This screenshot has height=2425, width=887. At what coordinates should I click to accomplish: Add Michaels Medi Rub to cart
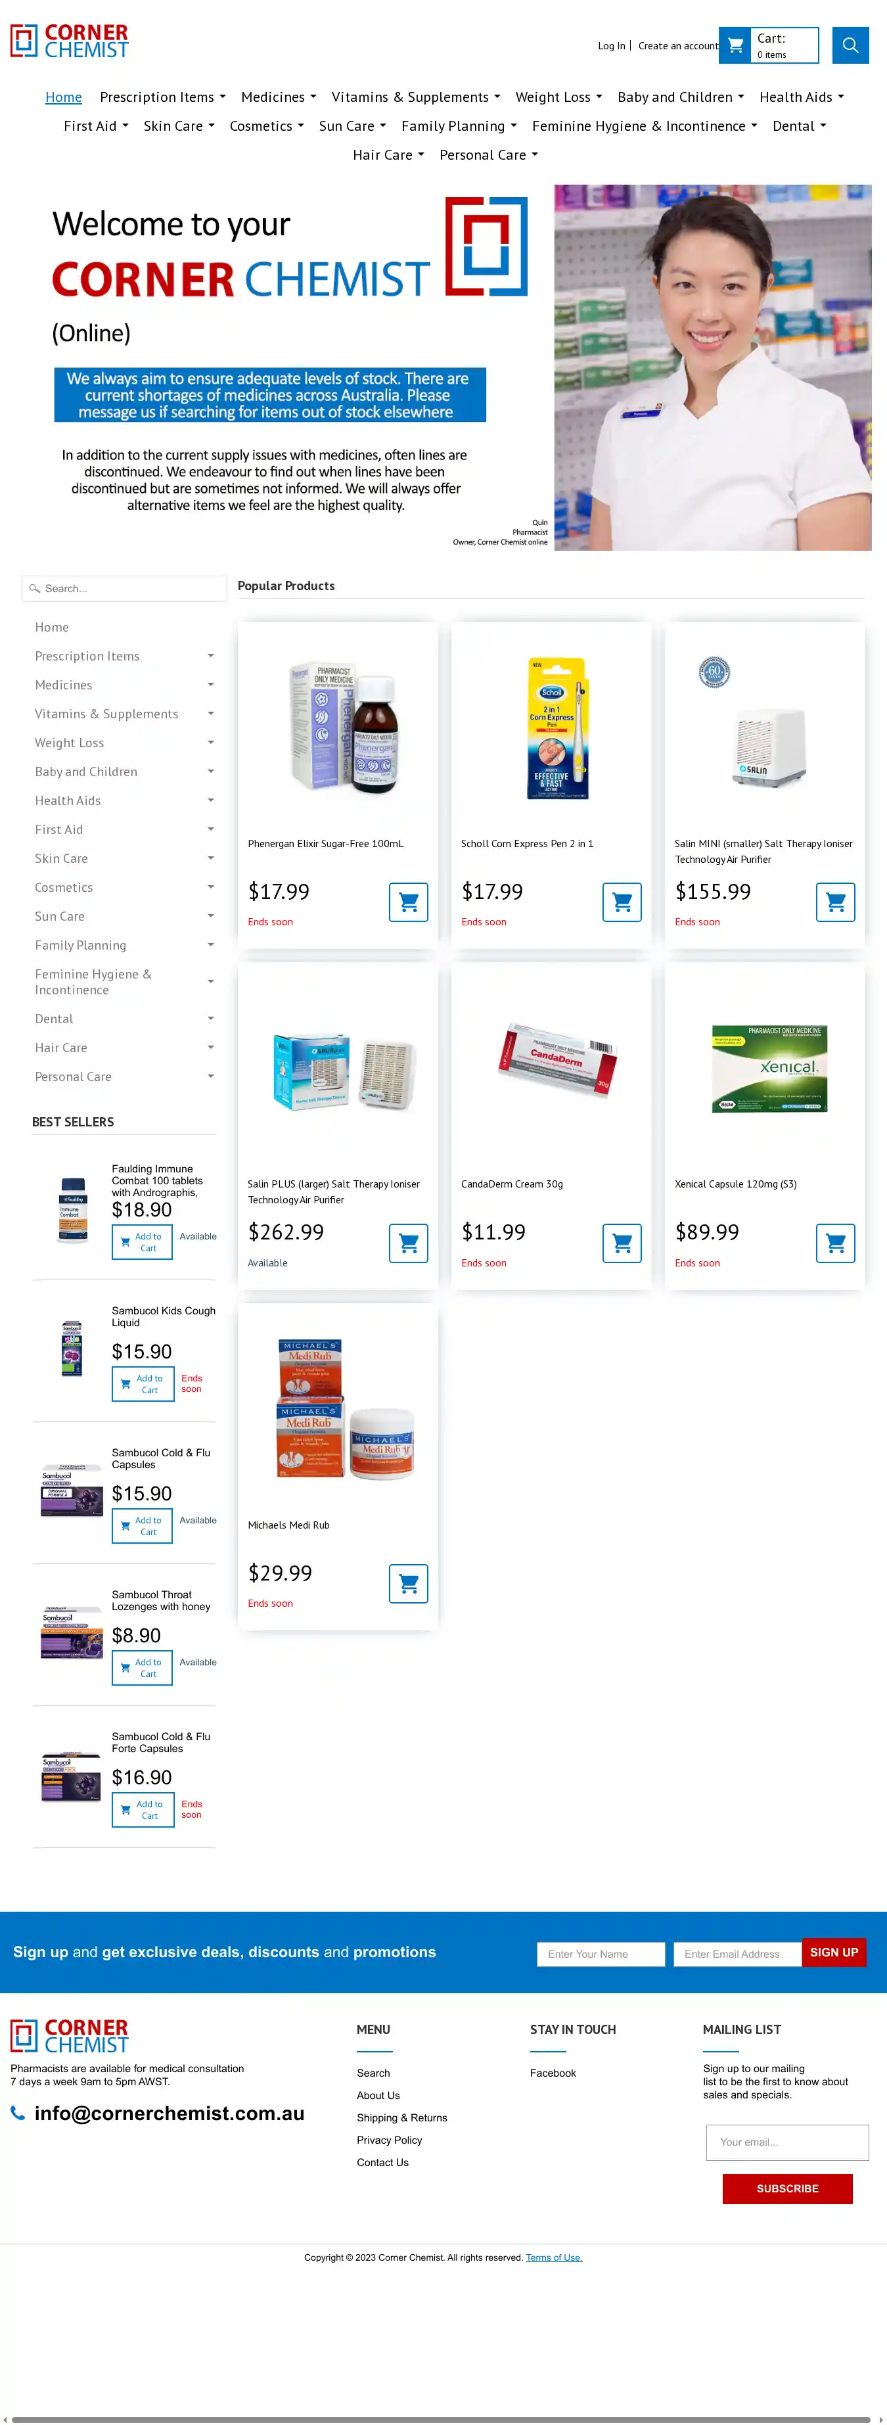[409, 1583]
